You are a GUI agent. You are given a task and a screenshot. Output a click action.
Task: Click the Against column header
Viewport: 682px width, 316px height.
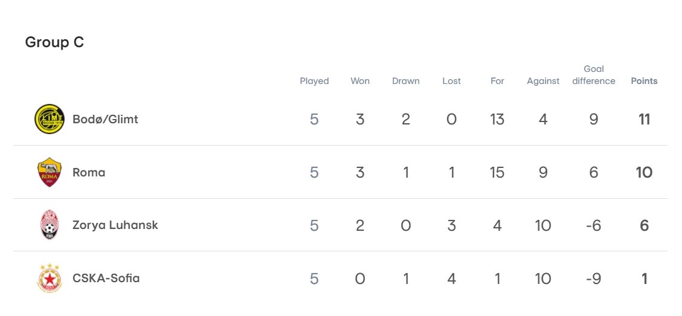point(543,81)
